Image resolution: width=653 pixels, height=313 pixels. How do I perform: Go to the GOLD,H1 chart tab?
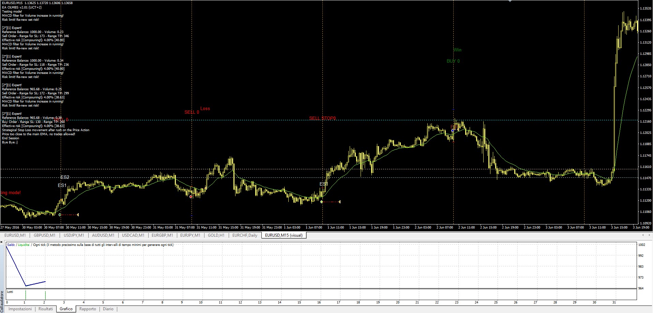pos(216,235)
